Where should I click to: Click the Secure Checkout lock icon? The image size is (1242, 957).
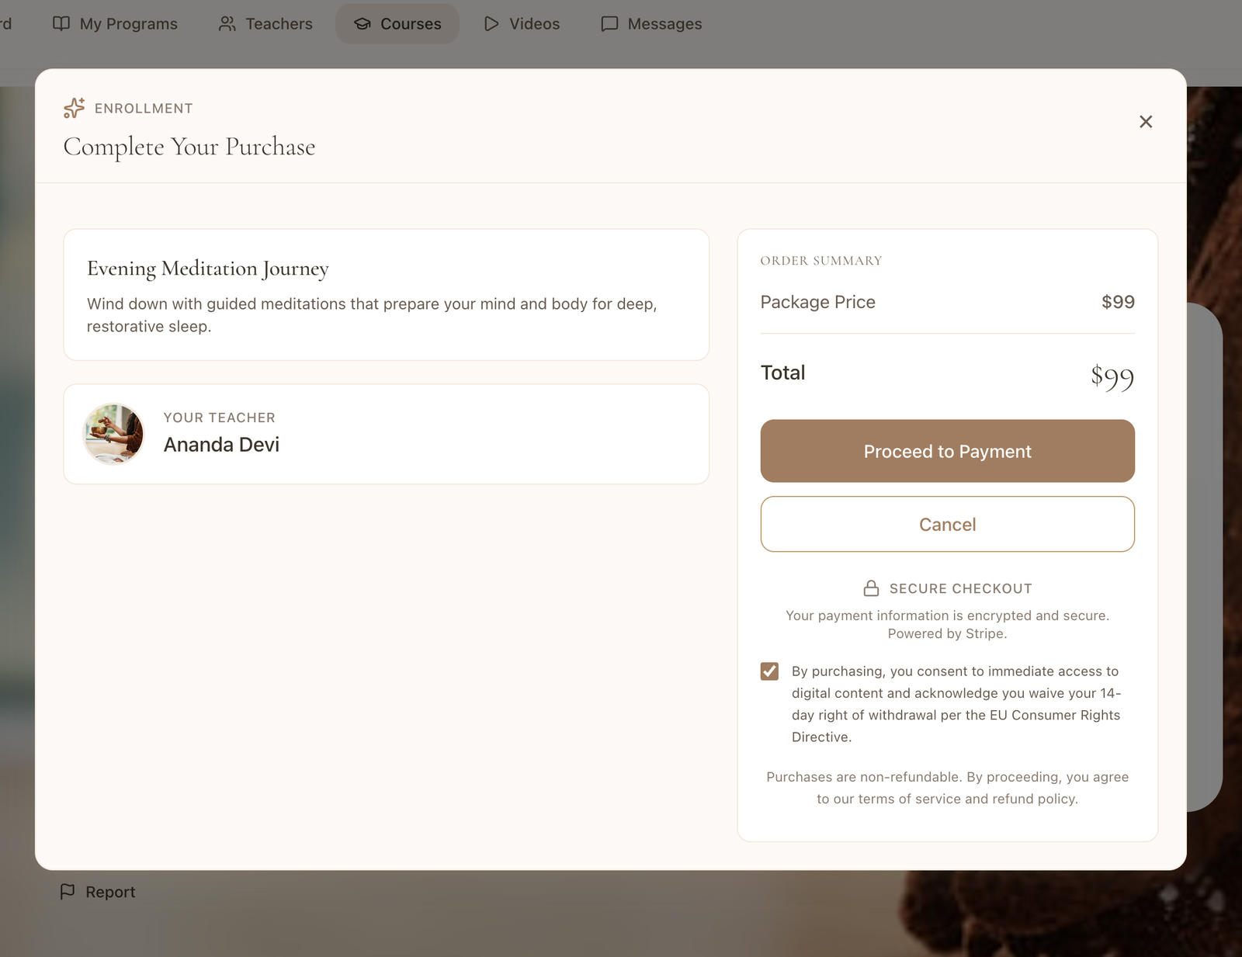pyautogui.click(x=871, y=588)
